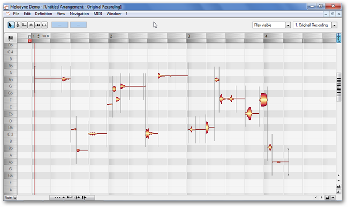
Task: Click the vertical scrollbar thumb
Action: (339, 87)
